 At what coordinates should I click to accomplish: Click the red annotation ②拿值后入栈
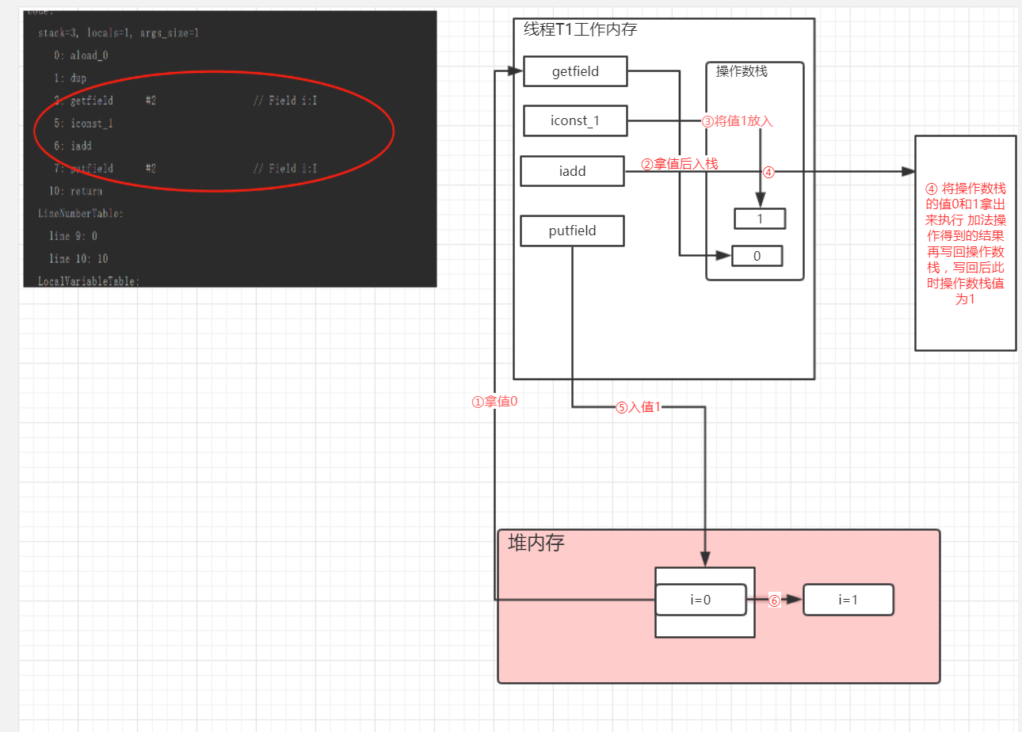point(680,164)
